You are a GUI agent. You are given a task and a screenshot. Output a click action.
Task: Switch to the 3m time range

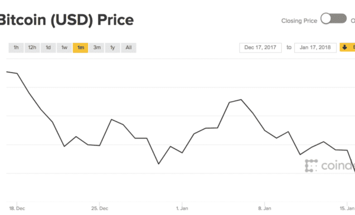pyautogui.click(x=97, y=48)
